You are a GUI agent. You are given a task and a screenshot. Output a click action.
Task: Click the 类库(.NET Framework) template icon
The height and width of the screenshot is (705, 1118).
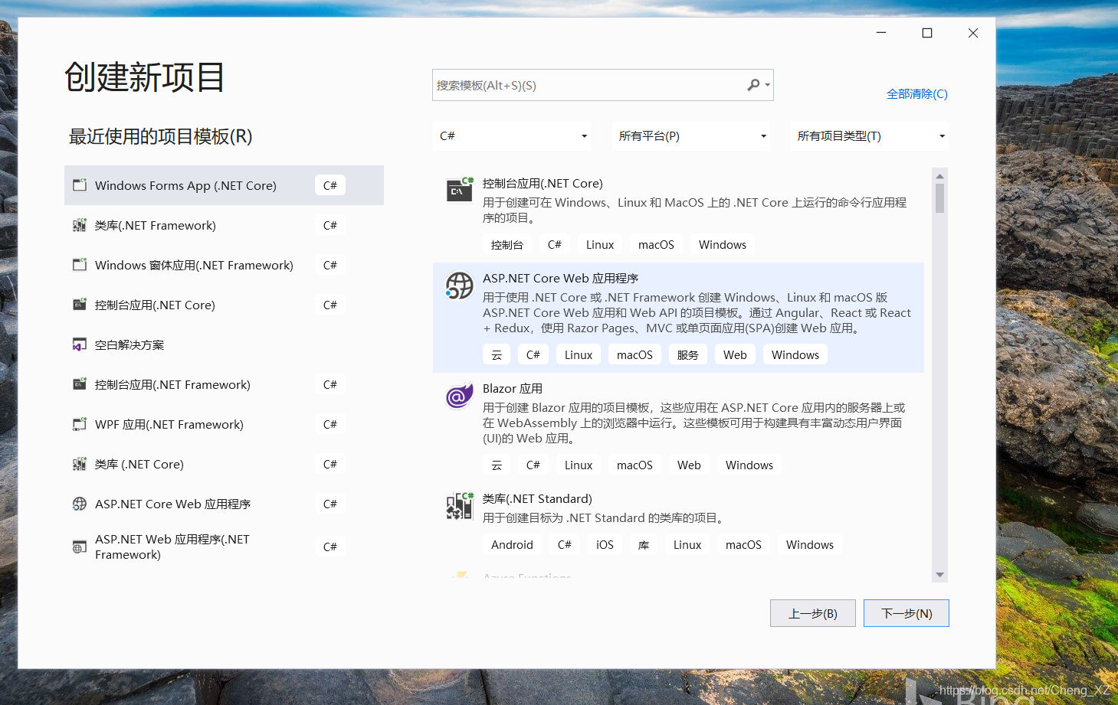(80, 224)
